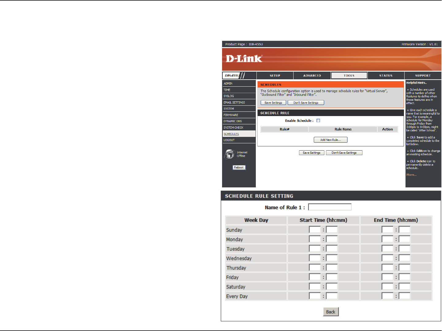
Task: Open System Check in the sidebar
Action: pos(239,127)
